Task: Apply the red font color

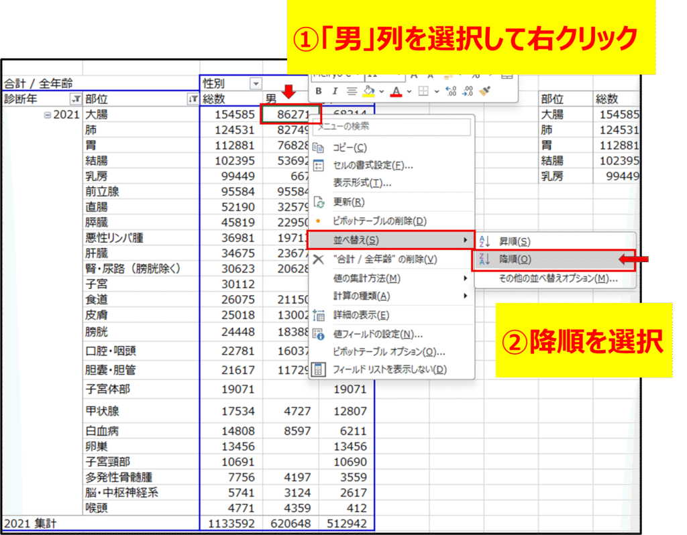Action: pyautogui.click(x=396, y=91)
